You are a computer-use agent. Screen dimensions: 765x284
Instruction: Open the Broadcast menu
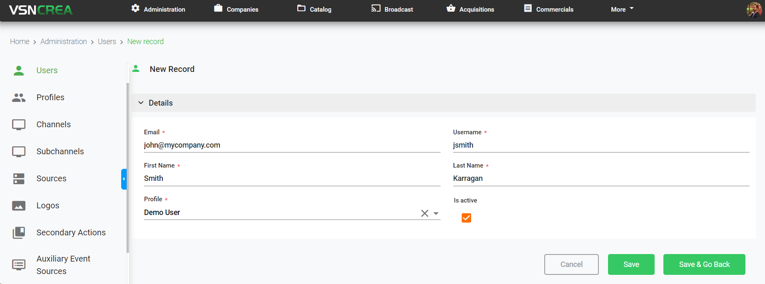click(392, 9)
